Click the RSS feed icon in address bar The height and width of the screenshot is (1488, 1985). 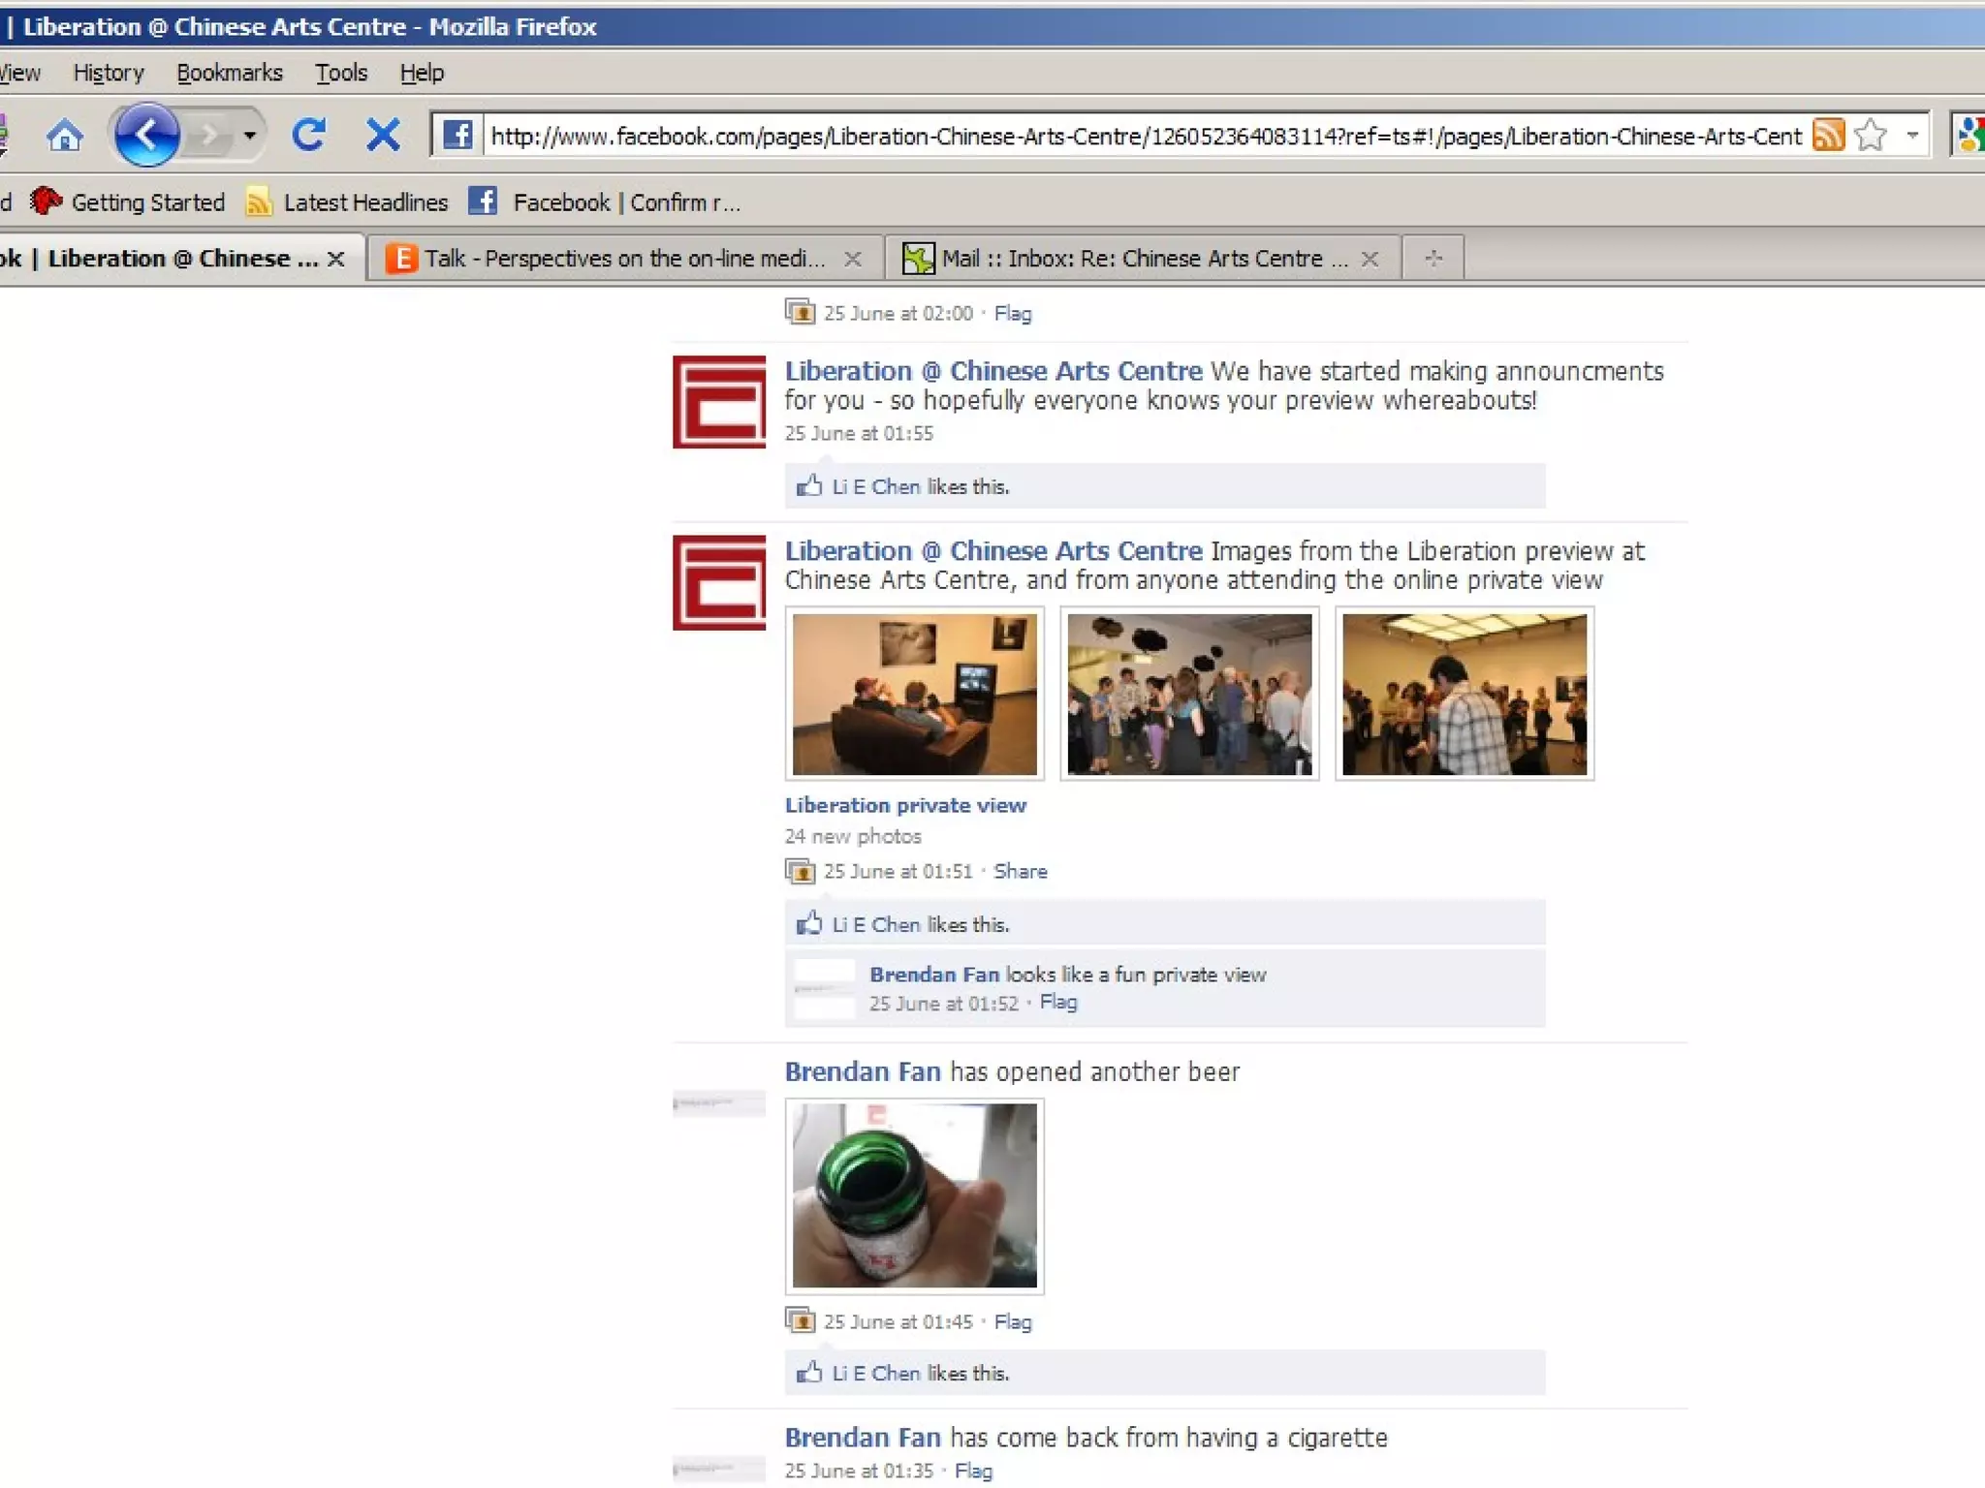tap(1828, 135)
